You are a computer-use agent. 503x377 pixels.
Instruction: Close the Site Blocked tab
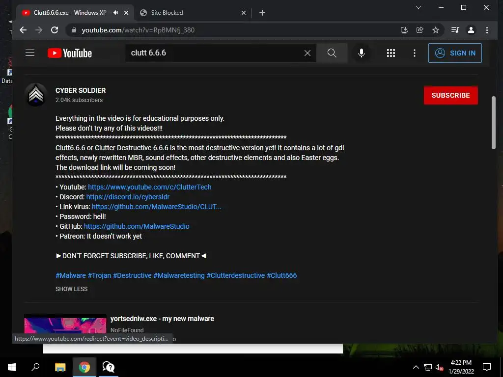[244, 13]
